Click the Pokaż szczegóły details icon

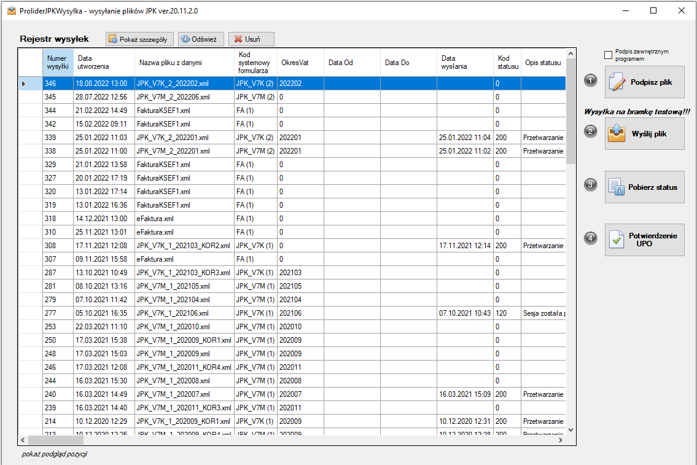click(113, 39)
